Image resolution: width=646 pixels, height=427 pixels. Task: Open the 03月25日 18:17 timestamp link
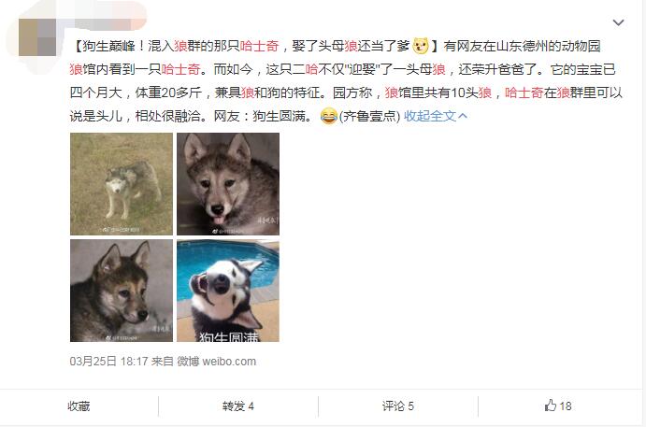pos(108,362)
